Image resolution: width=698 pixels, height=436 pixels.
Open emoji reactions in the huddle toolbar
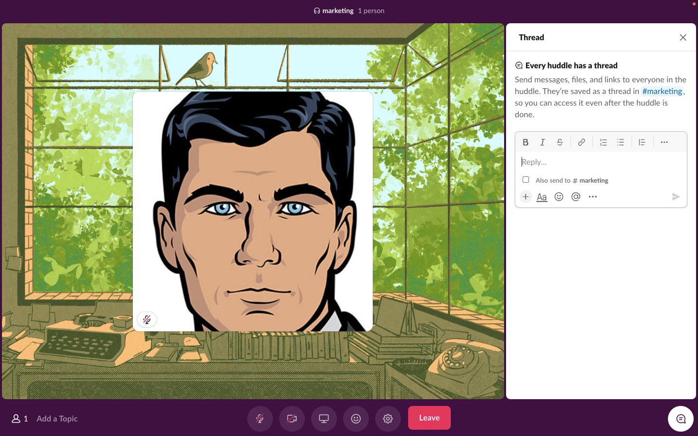point(356,418)
